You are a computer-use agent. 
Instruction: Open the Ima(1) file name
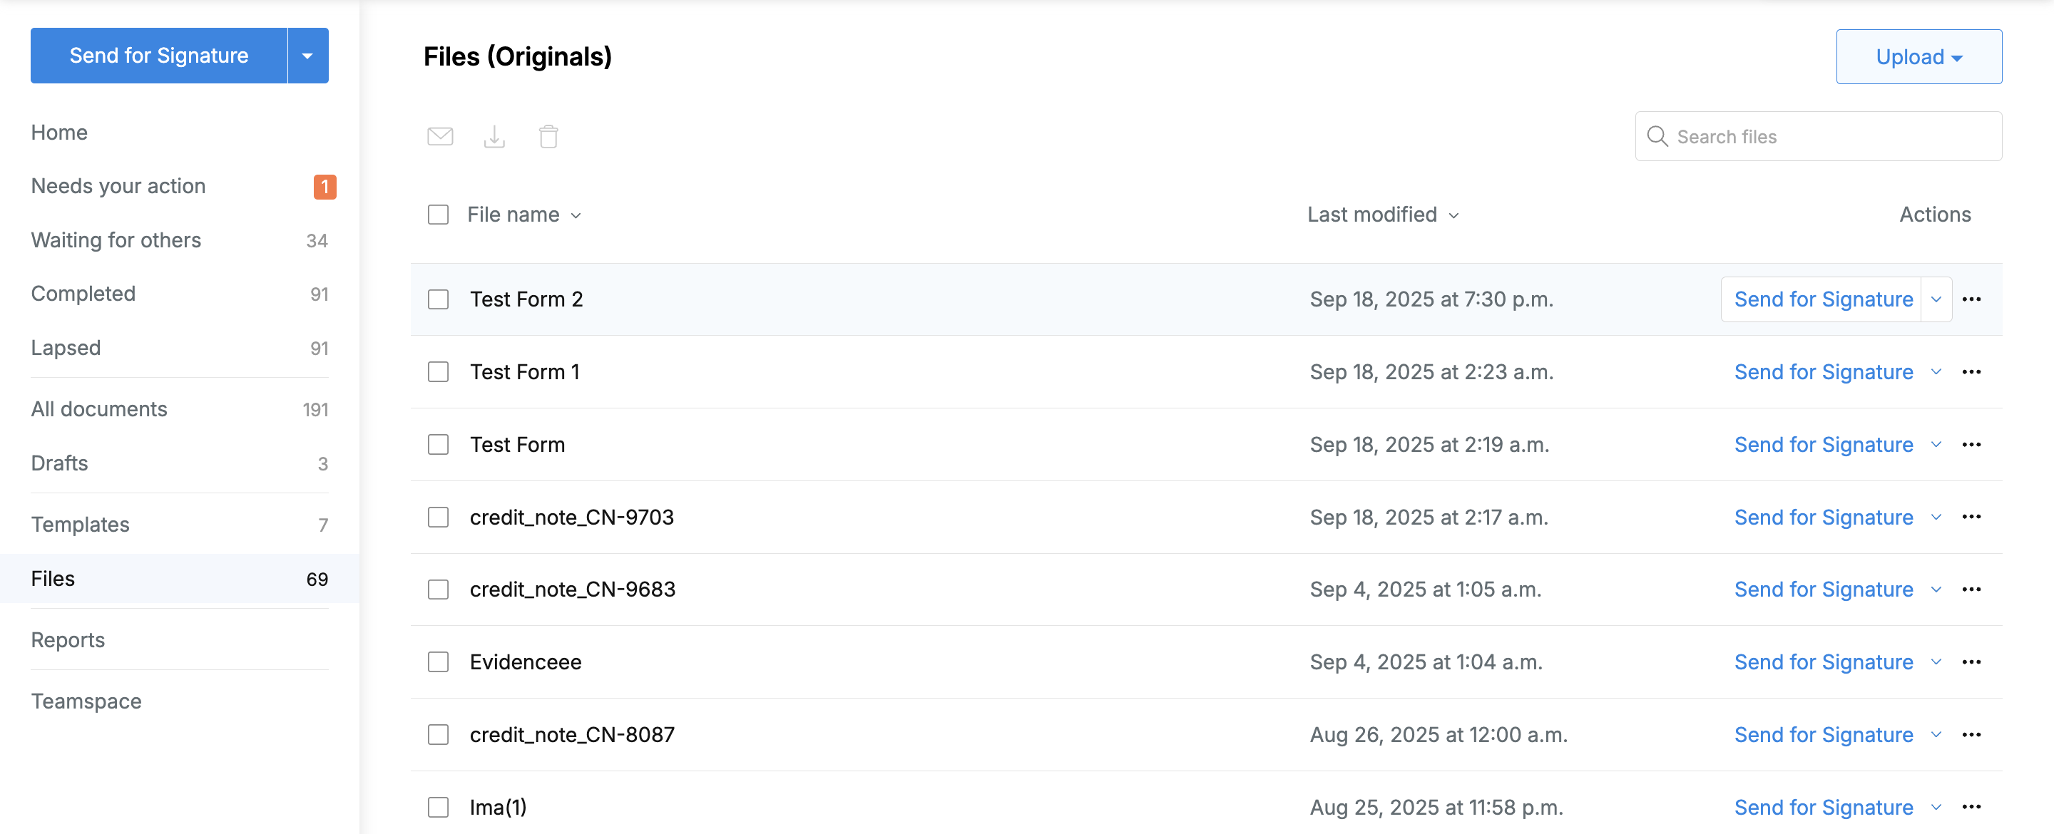pos(499,807)
